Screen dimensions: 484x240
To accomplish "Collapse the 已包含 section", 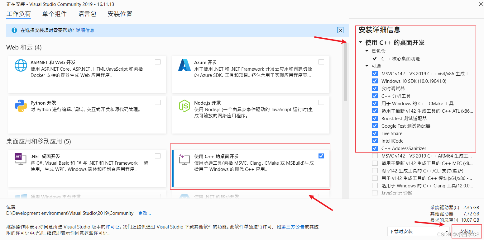I will coord(367,51).
